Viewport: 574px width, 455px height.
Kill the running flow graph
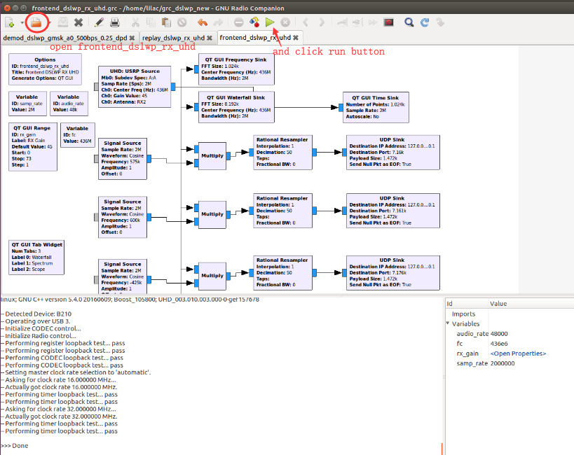coord(285,22)
